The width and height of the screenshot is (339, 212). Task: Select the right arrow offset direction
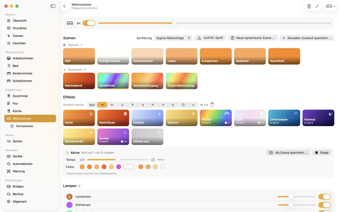[x=102, y=105]
